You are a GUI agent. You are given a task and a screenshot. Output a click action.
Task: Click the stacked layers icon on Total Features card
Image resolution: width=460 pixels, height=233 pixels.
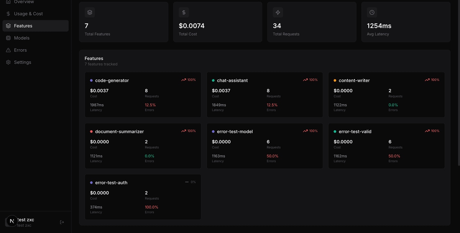(x=90, y=12)
